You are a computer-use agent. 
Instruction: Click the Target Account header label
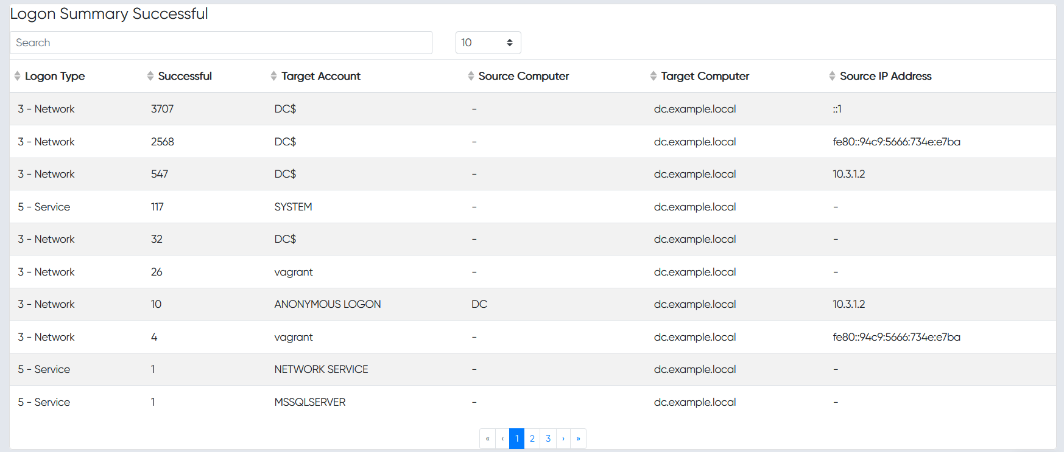click(321, 76)
